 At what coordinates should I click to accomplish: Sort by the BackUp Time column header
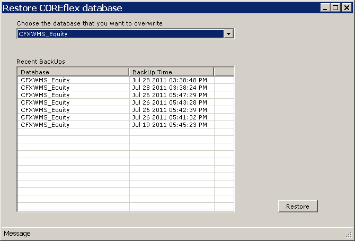click(x=171, y=72)
